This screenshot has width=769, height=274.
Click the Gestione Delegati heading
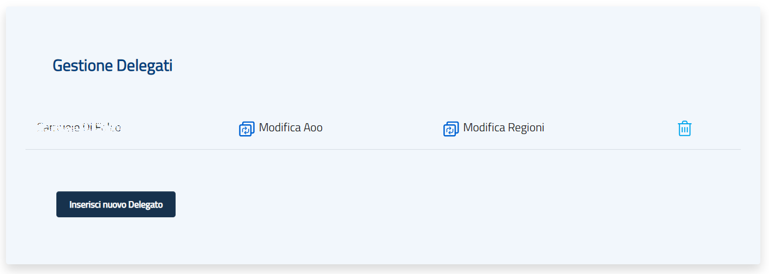click(x=112, y=66)
